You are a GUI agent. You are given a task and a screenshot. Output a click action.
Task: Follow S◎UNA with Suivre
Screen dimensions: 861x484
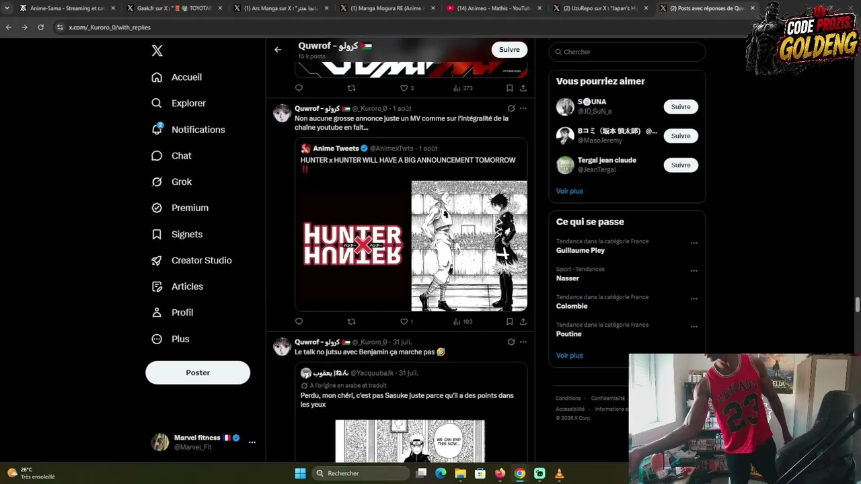681,107
